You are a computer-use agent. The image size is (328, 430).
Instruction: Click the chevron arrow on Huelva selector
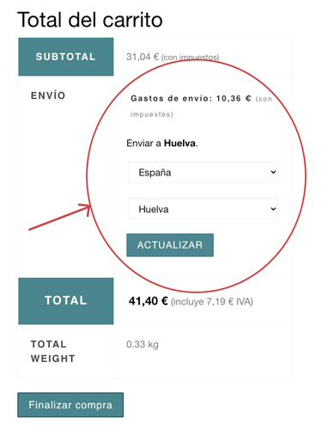tap(273, 209)
